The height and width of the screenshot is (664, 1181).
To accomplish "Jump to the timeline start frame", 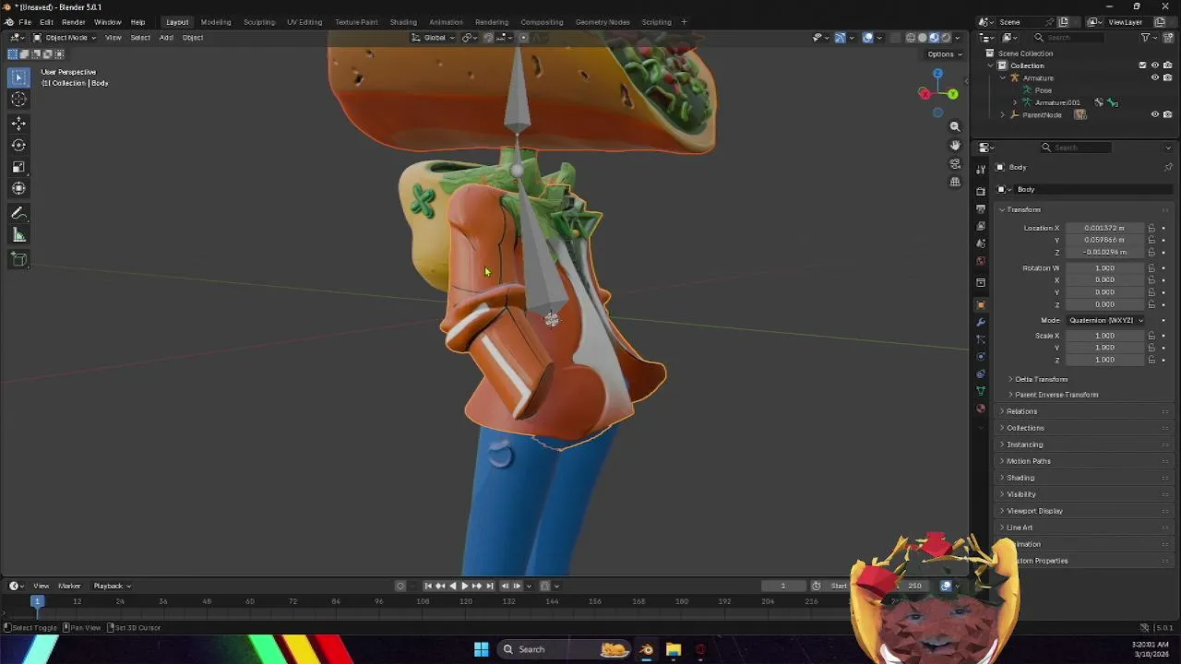I will click(x=428, y=586).
